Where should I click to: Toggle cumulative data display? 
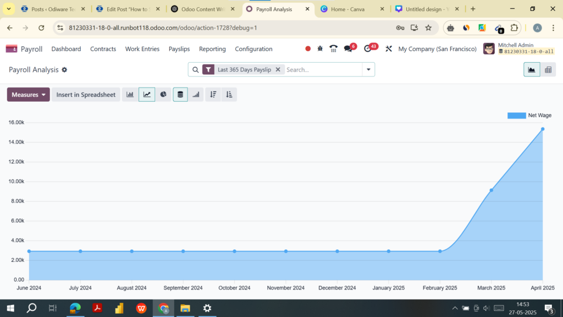click(196, 94)
